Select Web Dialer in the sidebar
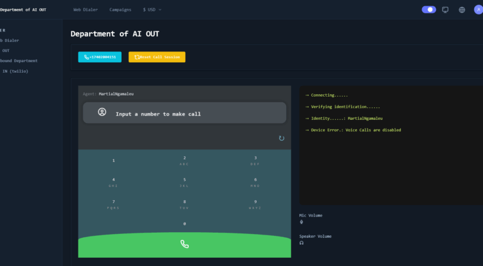The image size is (483, 266). tap(9, 40)
